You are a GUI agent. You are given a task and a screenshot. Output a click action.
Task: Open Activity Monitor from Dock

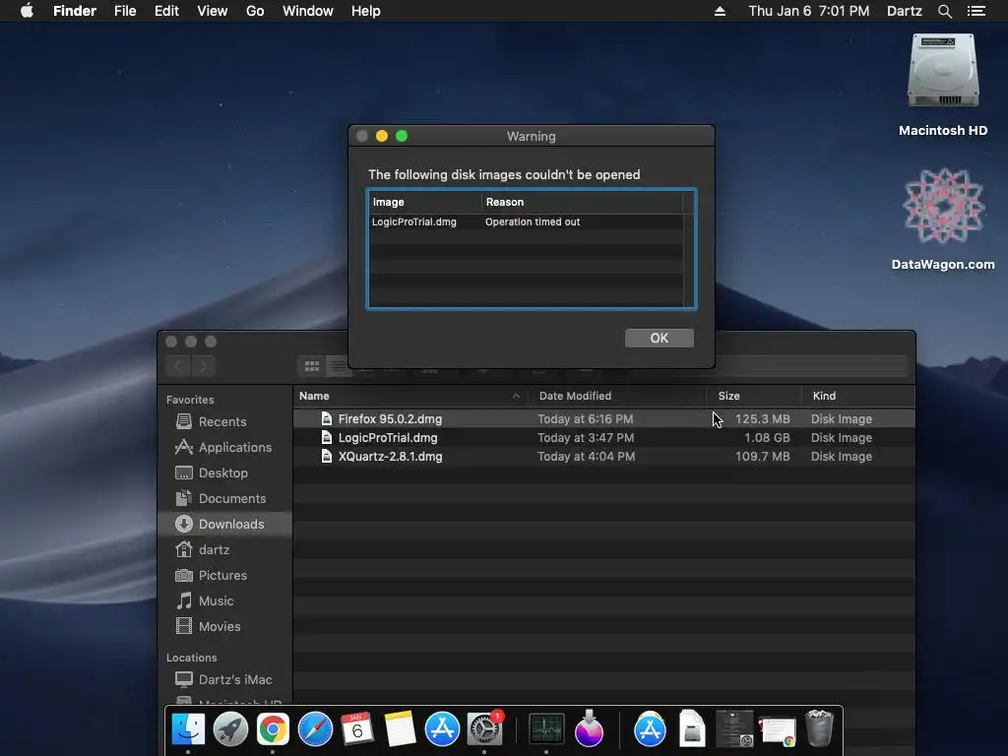point(546,729)
